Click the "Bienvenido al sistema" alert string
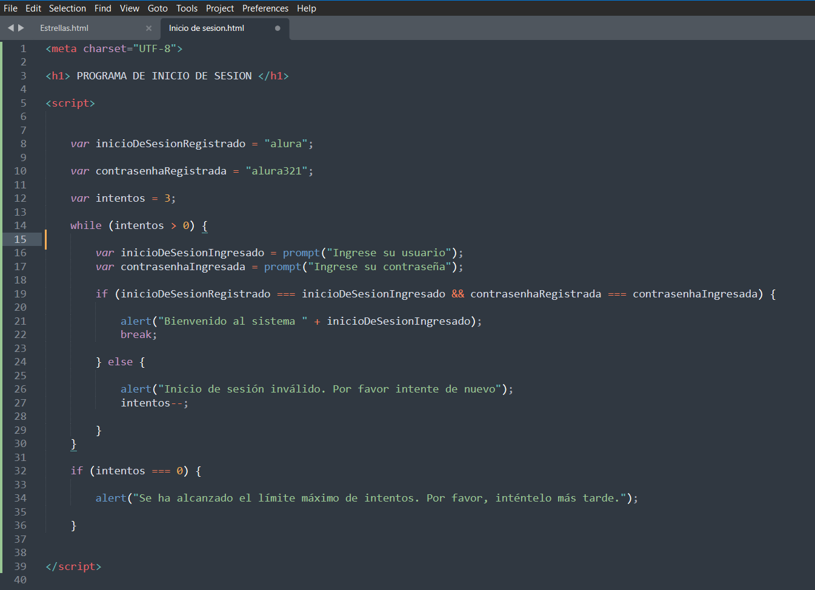815x590 pixels. pyautogui.click(x=233, y=321)
